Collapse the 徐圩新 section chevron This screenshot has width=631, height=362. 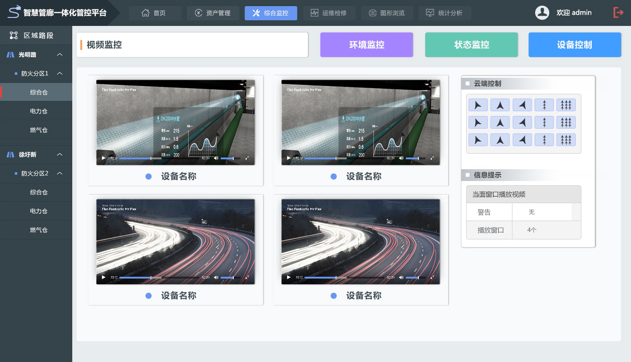tap(60, 155)
